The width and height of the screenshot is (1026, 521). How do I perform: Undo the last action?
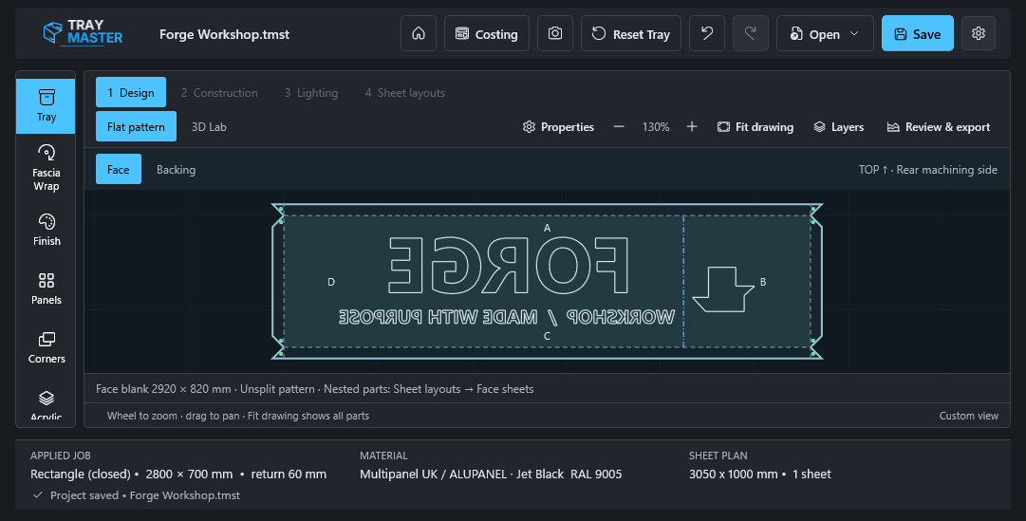click(x=707, y=33)
